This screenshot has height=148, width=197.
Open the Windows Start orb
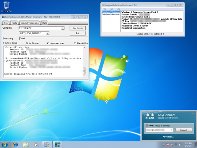point(5,145)
